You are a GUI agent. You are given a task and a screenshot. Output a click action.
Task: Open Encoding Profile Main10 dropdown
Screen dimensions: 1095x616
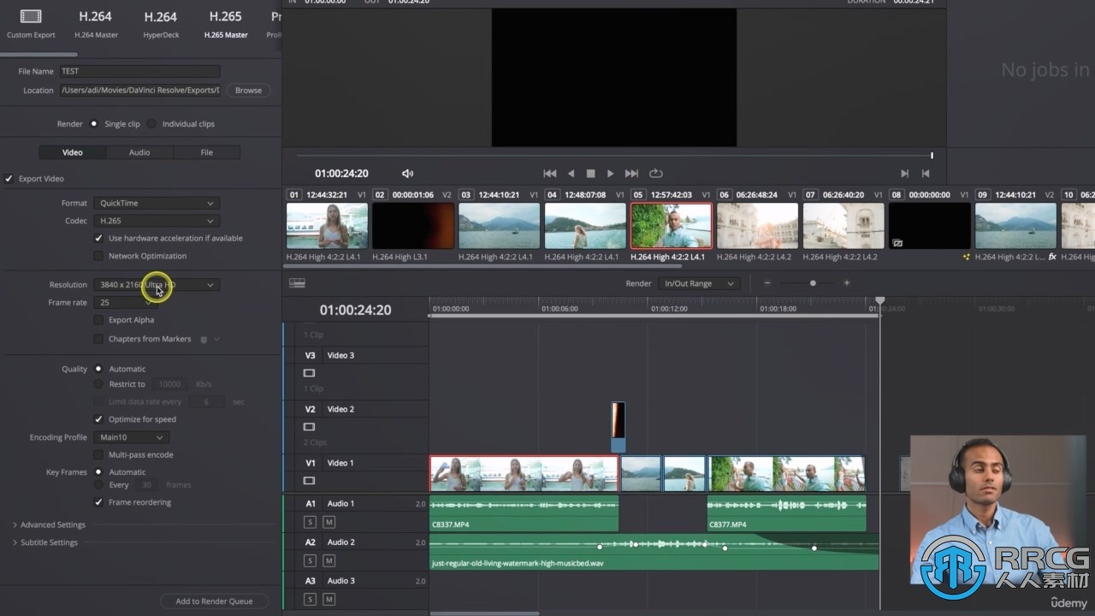pyautogui.click(x=129, y=437)
